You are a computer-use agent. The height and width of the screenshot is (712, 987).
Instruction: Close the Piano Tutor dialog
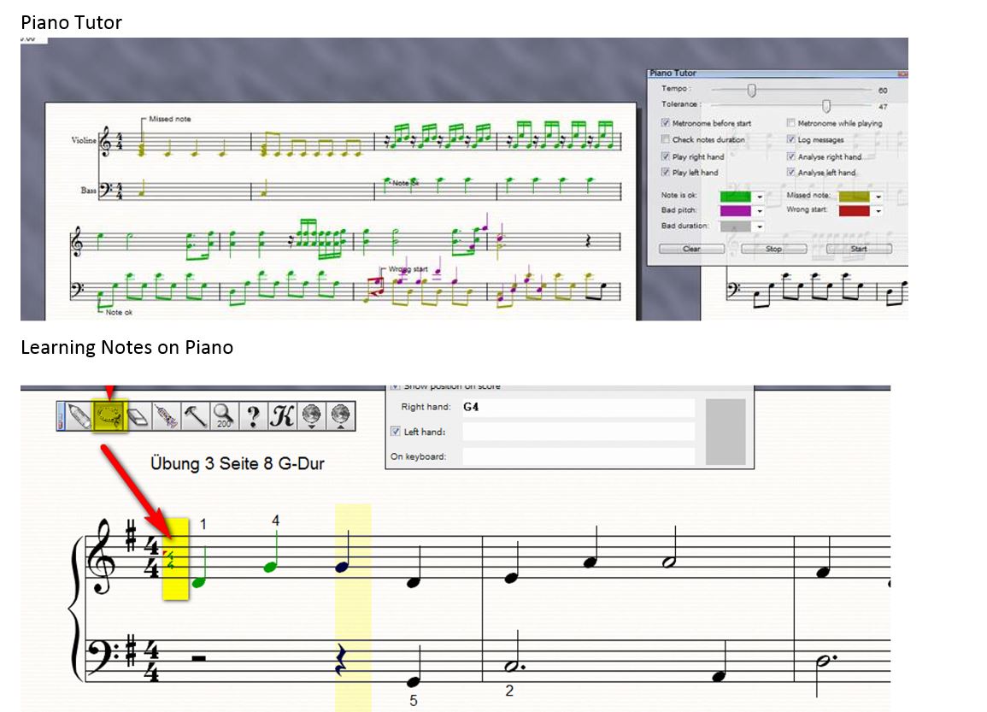coord(902,74)
